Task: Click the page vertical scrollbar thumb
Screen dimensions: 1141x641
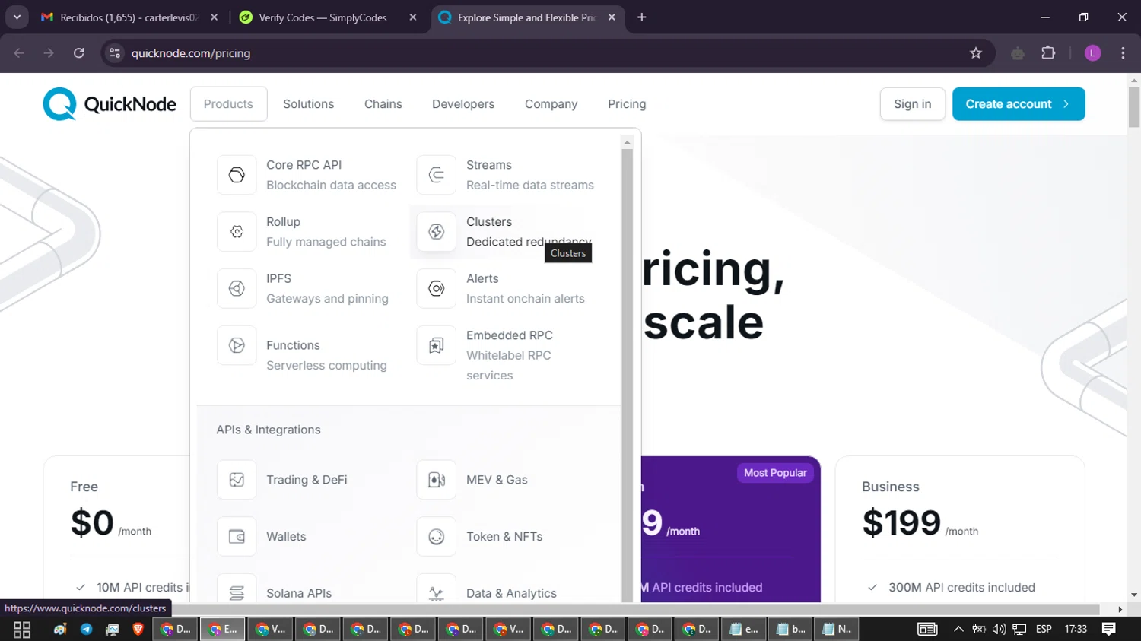Action: (1134, 106)
